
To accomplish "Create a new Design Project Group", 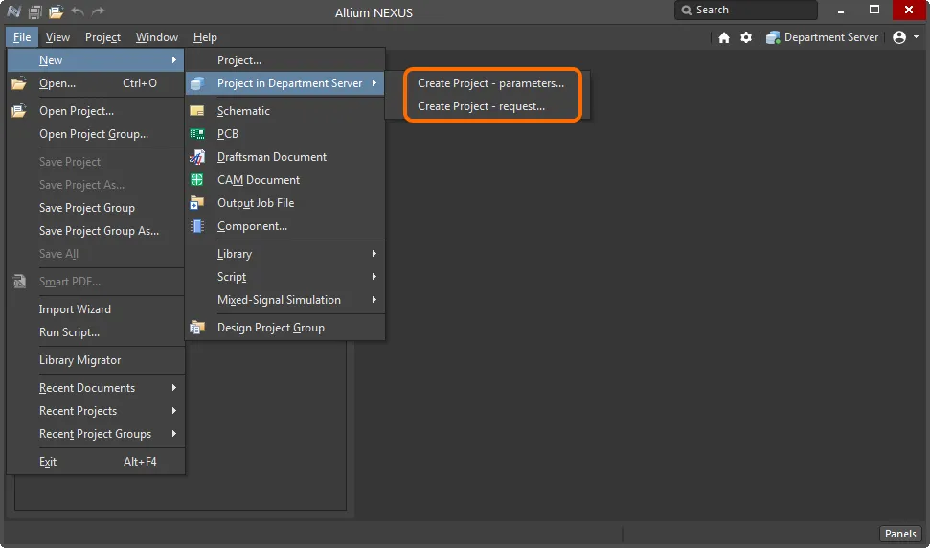I will pos(285,328).
